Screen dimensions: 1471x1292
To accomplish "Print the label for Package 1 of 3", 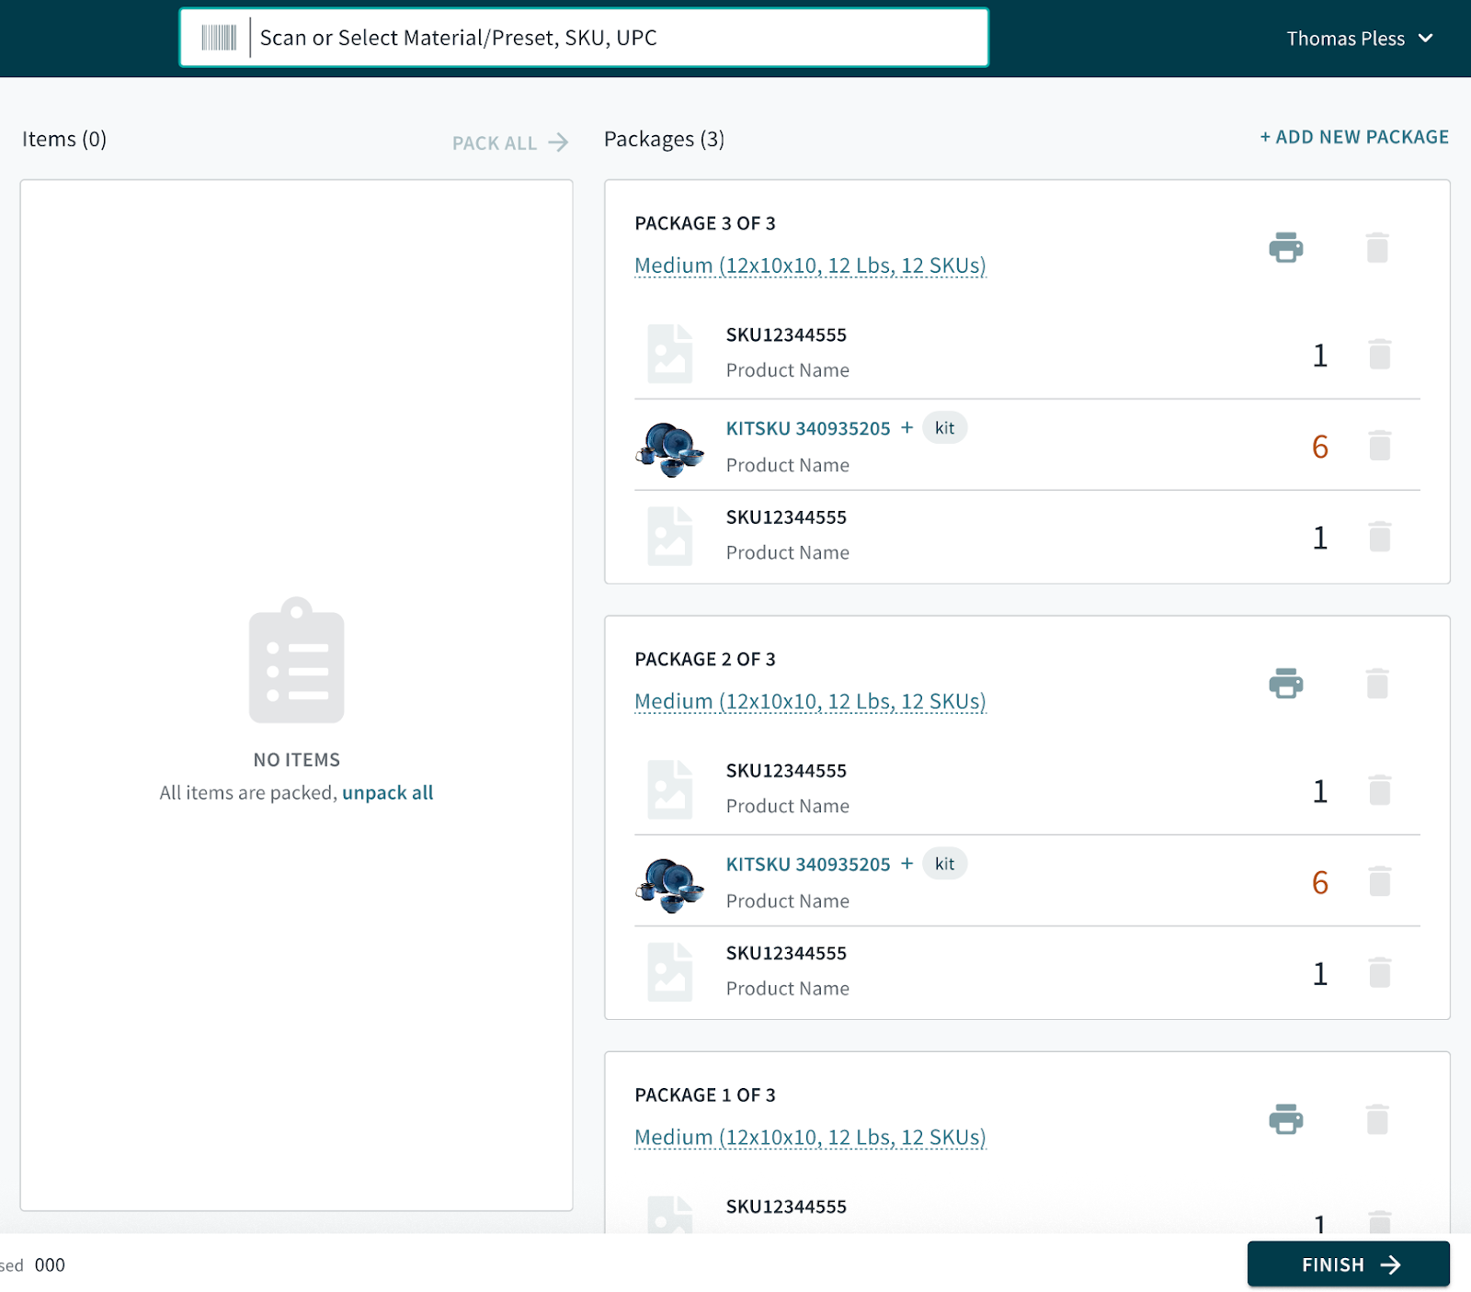I will (x=1286, y=1118).
